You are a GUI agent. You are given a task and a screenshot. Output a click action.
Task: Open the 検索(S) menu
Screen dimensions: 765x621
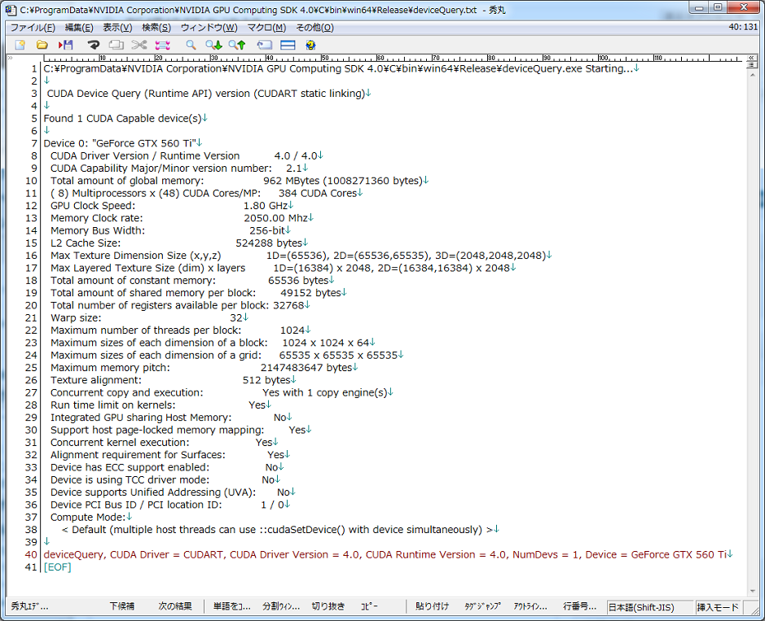(156, 28)
